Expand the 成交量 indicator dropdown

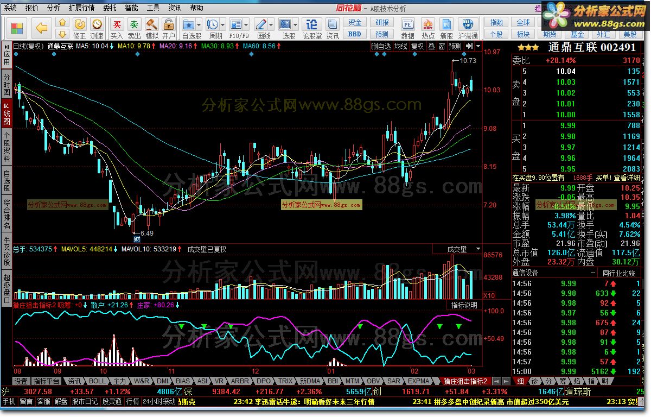coord(478,249)
